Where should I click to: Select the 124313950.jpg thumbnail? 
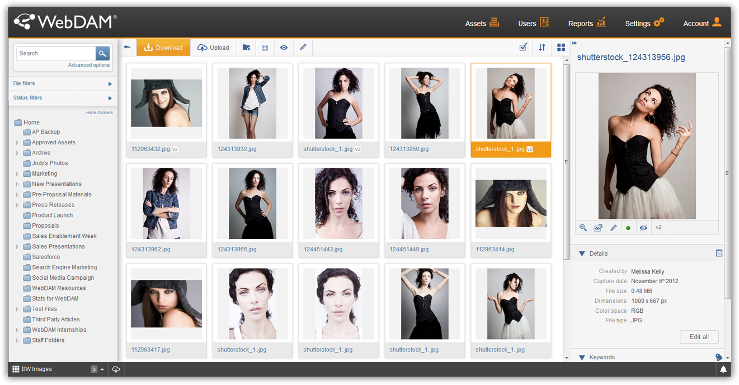(x=425, y=104)
